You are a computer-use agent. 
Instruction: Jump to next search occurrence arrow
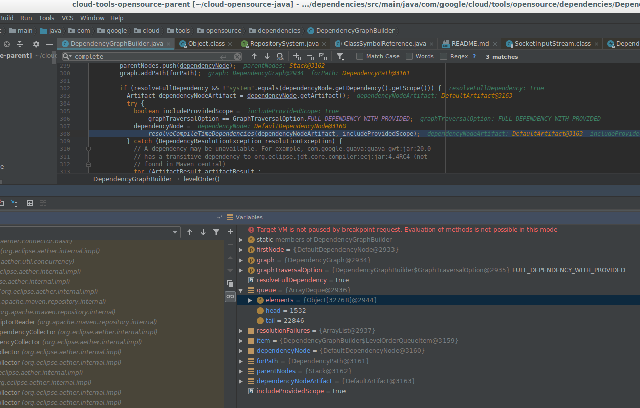coord(267,56)
